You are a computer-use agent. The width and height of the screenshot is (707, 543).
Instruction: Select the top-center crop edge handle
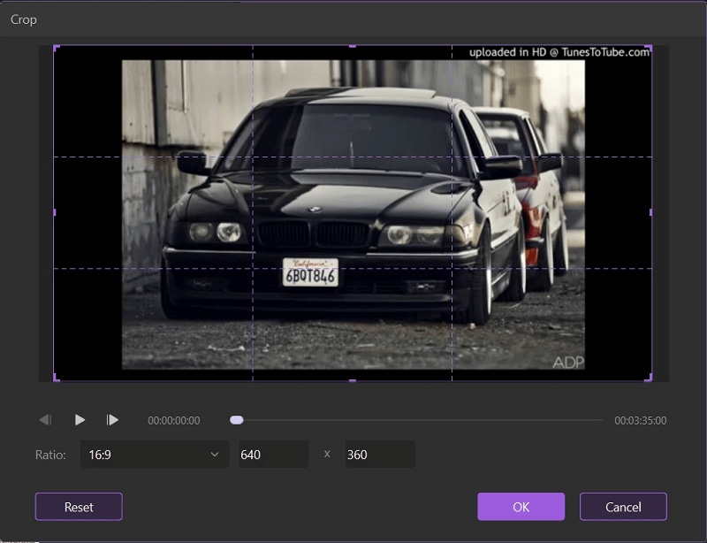click(x=353, y=46)
